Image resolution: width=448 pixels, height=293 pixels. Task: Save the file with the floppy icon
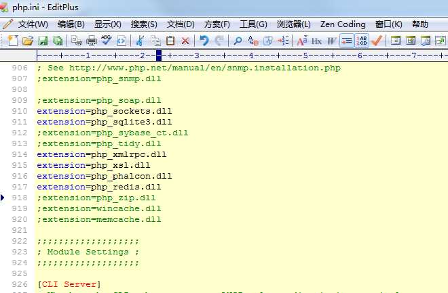pyautogui.click(x=43, y=41)
